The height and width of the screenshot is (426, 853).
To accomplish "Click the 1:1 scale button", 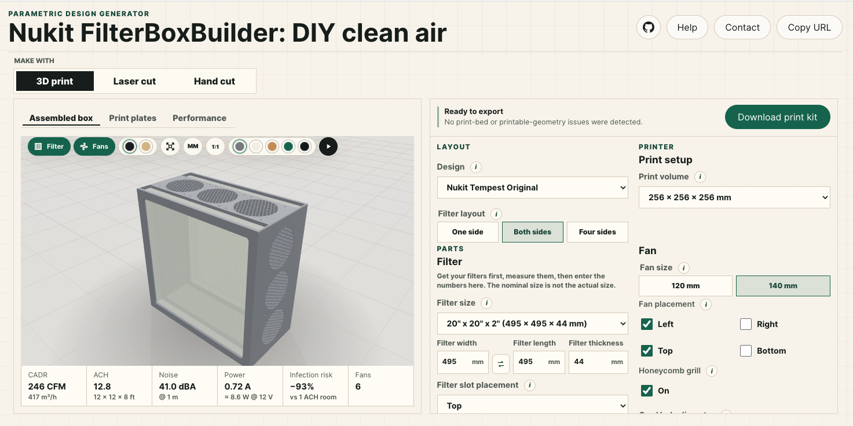I will point(215,146).
